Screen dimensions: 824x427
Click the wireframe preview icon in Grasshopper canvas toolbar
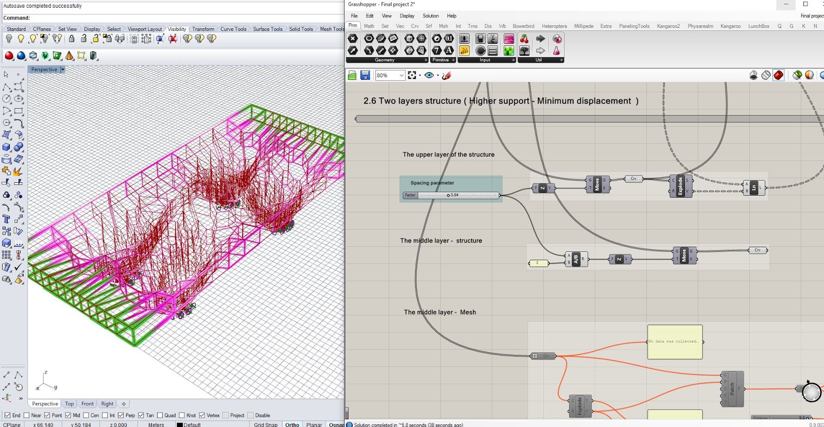[766, 75]
